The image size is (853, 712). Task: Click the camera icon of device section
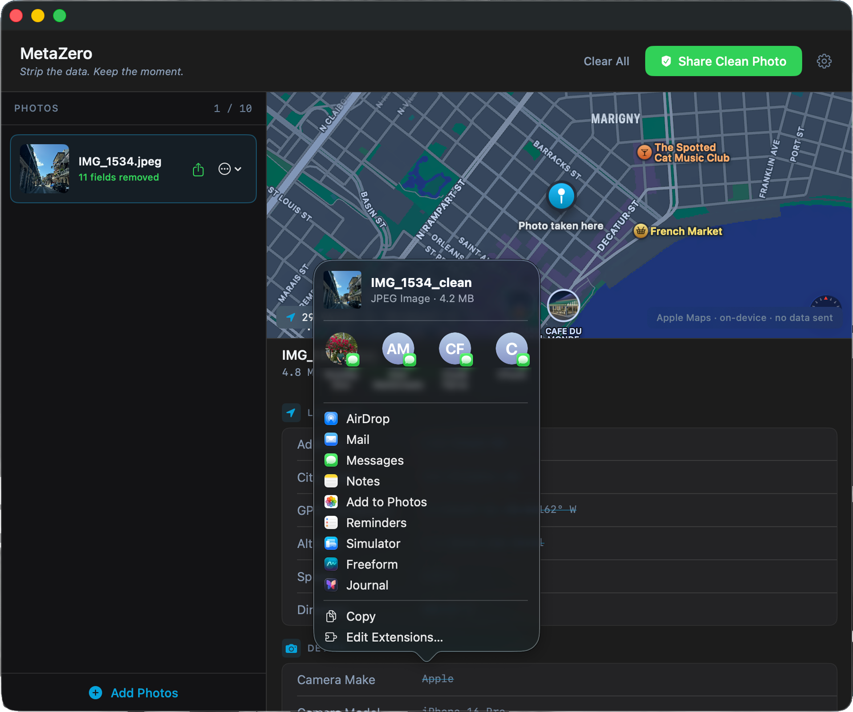pos(291,648)
